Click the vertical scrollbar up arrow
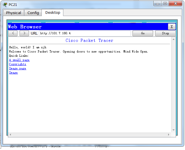 174,39
